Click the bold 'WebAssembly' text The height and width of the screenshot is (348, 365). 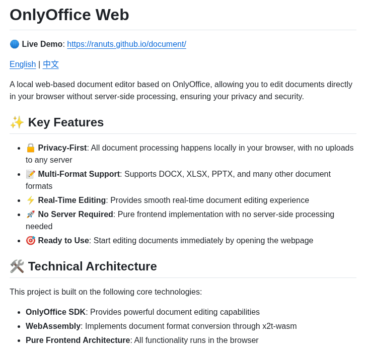point(53,326)
